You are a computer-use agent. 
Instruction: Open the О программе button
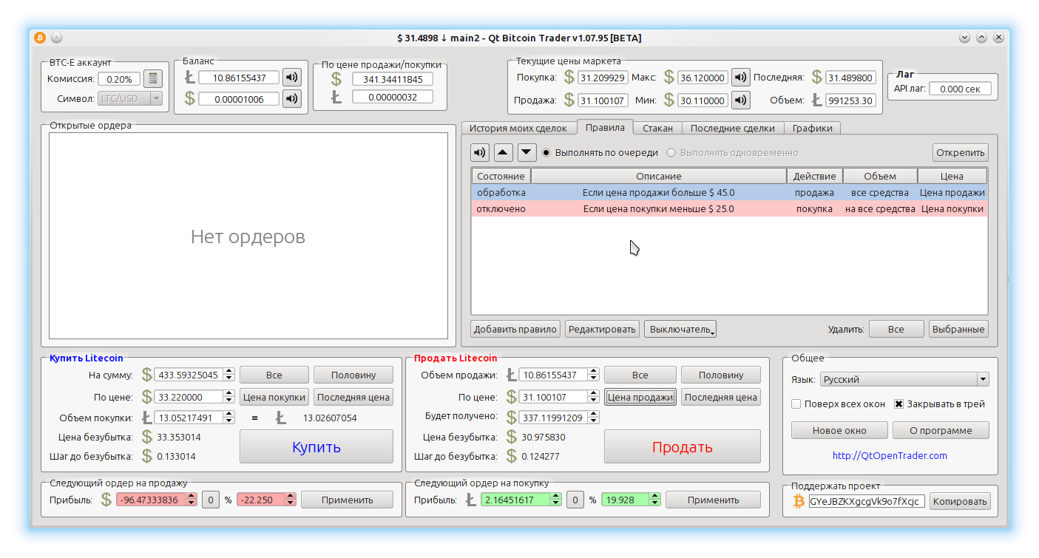941,430
